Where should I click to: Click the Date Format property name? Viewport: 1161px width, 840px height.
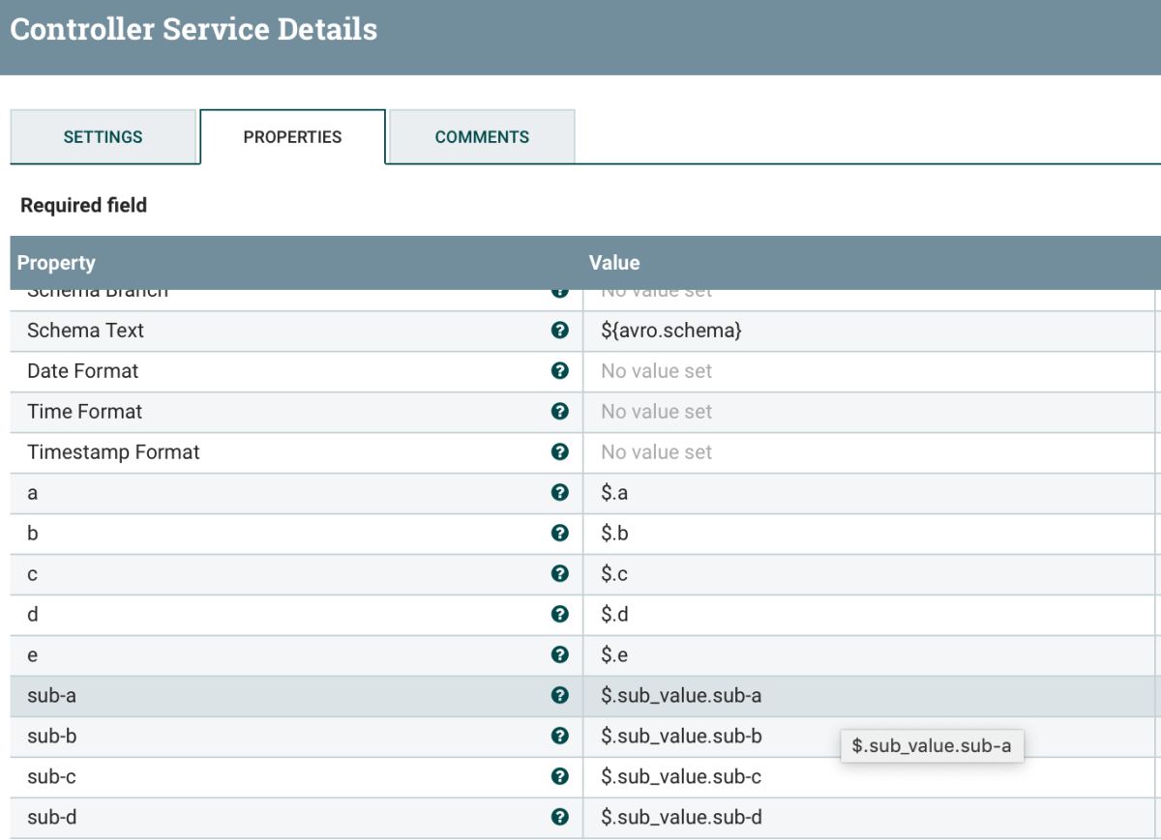pyautogui.click(x=82, y=371)
